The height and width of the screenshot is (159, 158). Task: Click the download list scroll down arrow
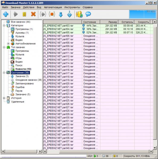pyautogui.click(x=155, y=148)
